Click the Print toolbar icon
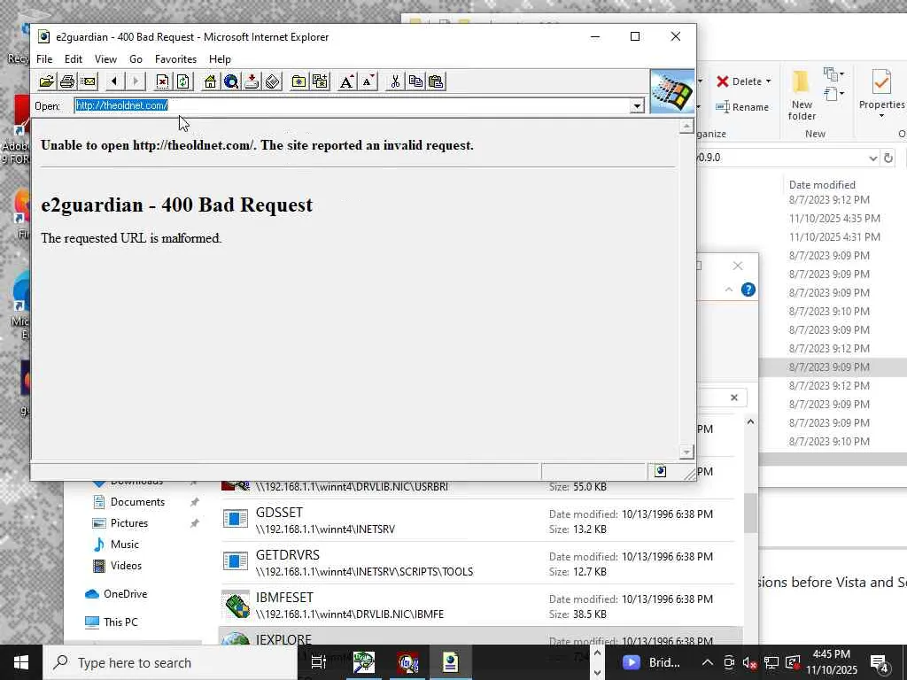The height and width of the screenshot is (680, 907). pyautogui.click(x=67, y=81)
